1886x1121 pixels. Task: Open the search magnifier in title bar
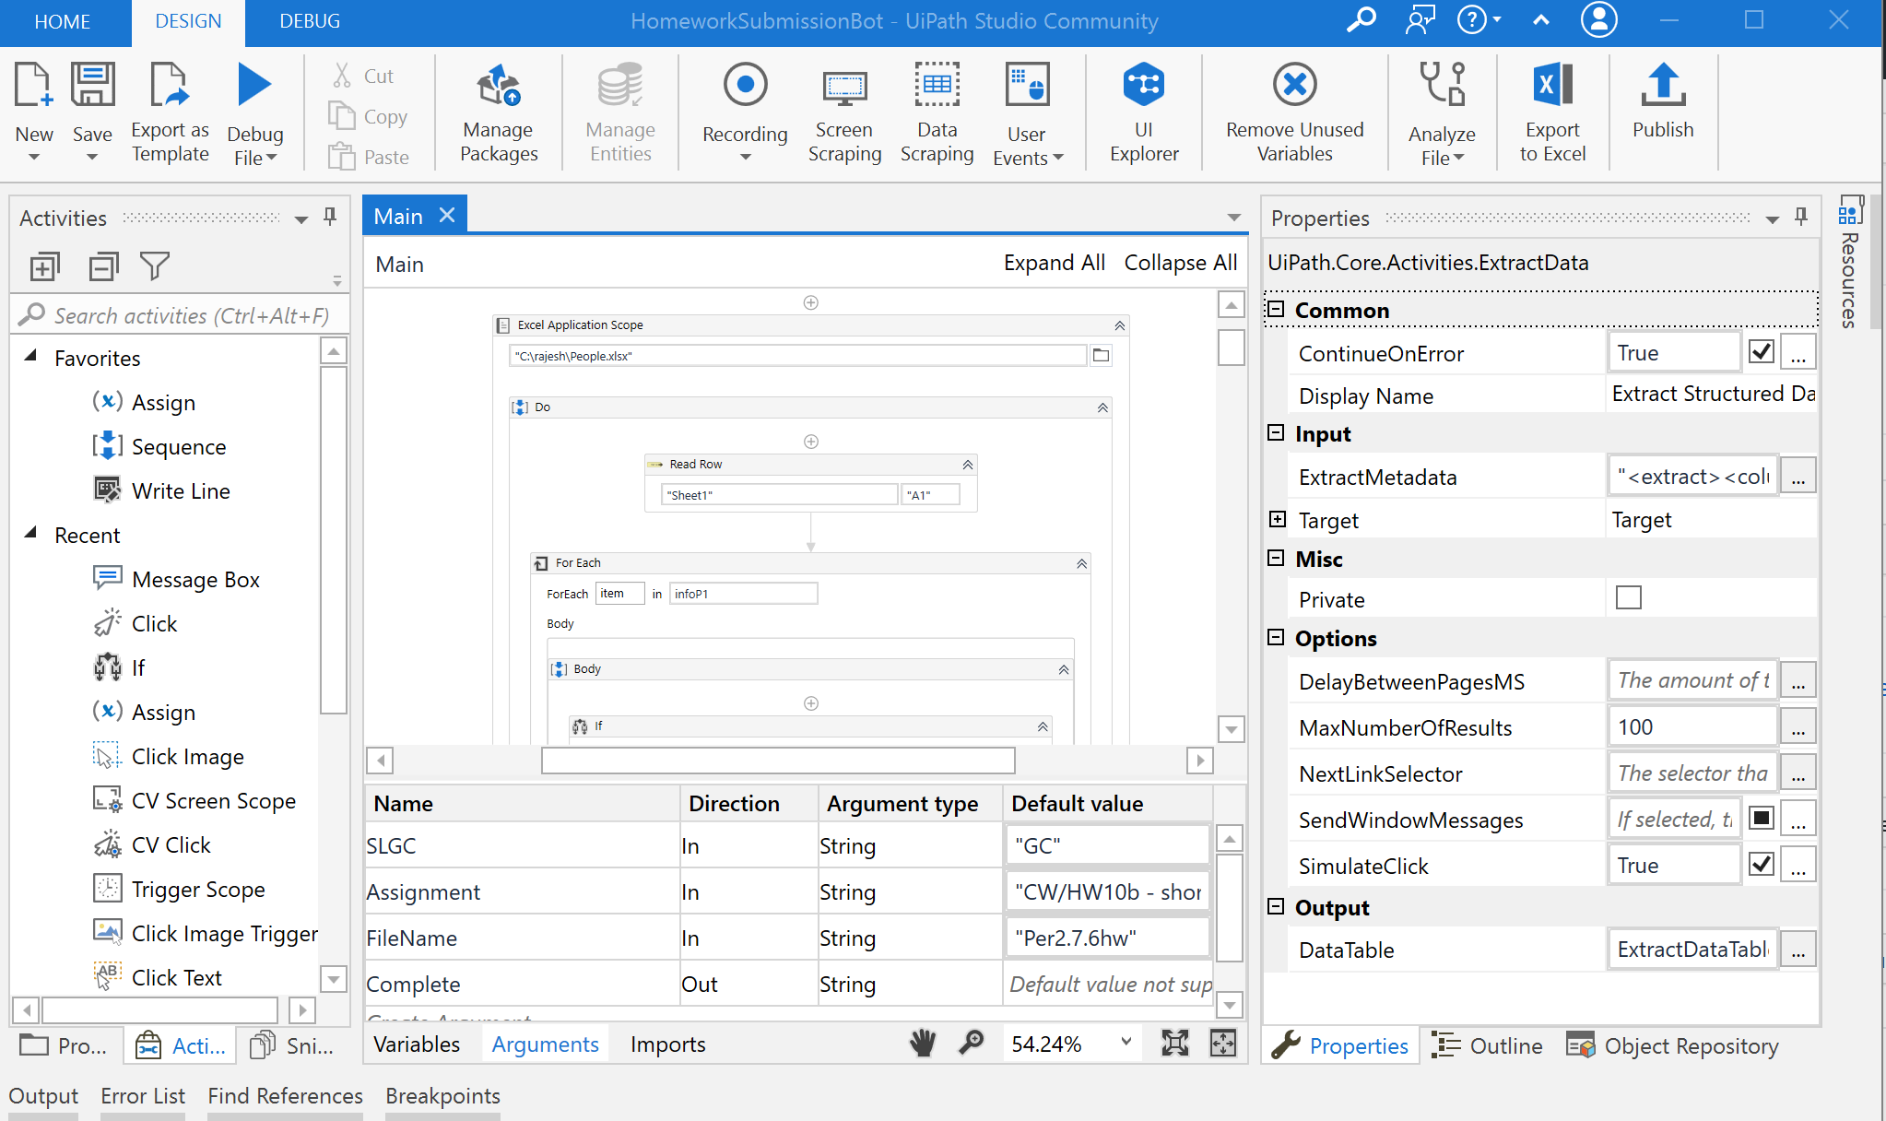(x=1361, y=20)
